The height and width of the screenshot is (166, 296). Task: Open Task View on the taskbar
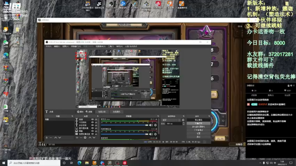(71, 163)
